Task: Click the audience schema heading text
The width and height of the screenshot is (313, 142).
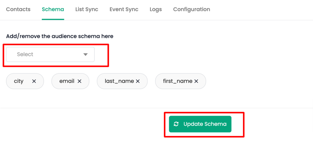Action: [60, 36]
